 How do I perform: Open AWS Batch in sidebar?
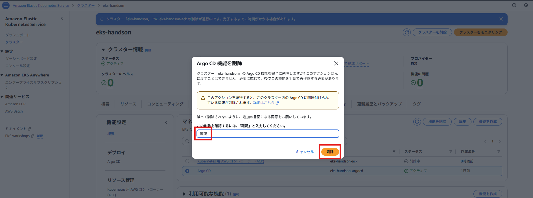14,111
